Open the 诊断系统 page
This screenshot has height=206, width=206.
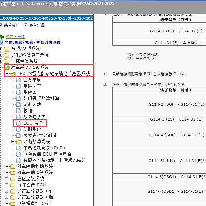(32, 129)
